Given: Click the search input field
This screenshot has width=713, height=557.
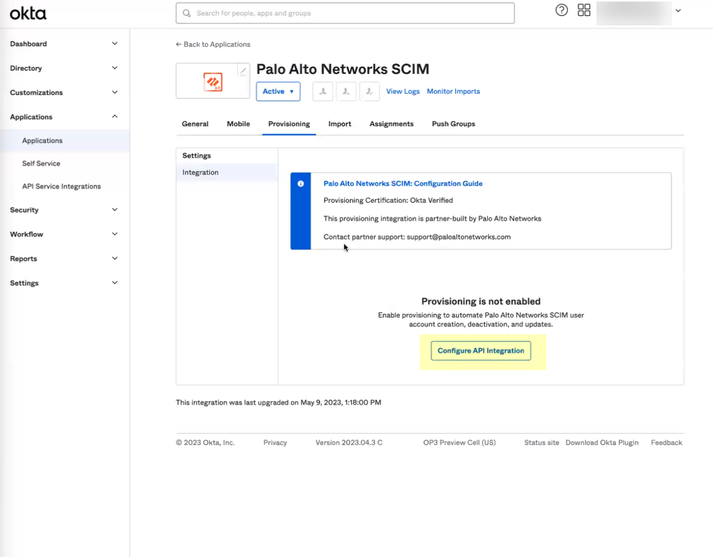Looking at the screenshot, I should click(x=345, y=13).
